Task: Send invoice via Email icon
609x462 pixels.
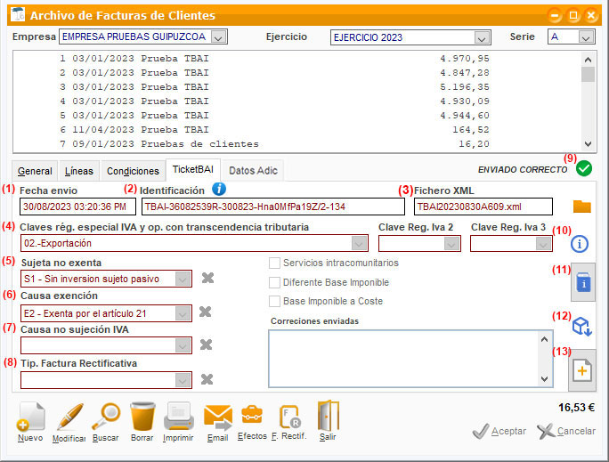Action: (218, 417)
